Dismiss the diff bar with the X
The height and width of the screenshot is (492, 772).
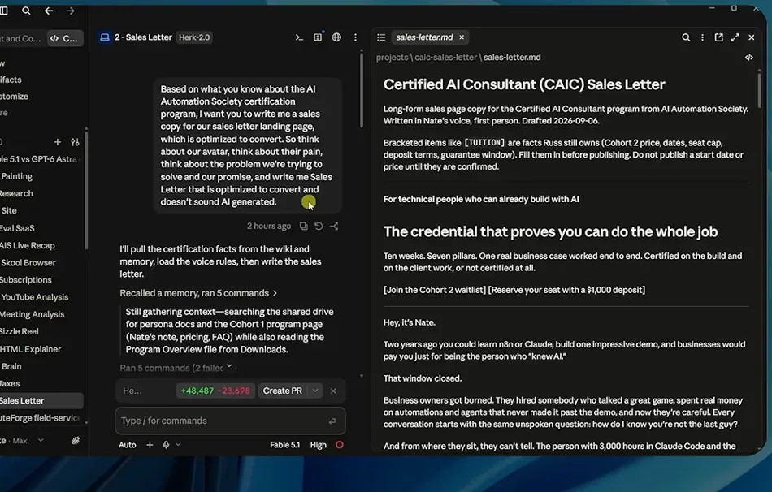coord(333,391)
